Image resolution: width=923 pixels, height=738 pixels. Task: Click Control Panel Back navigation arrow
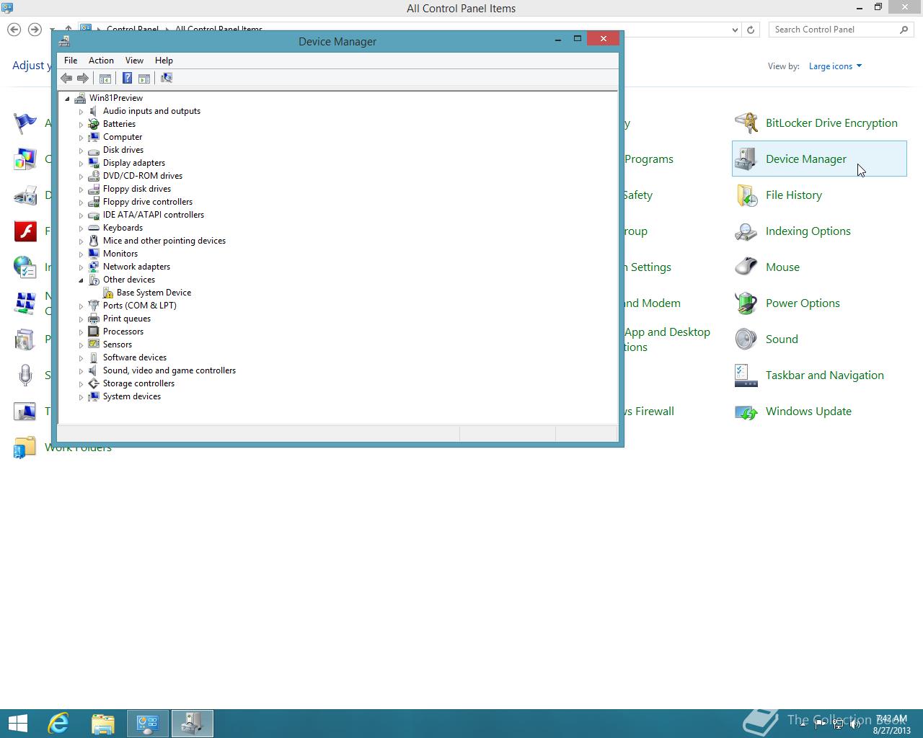(14, 30)
